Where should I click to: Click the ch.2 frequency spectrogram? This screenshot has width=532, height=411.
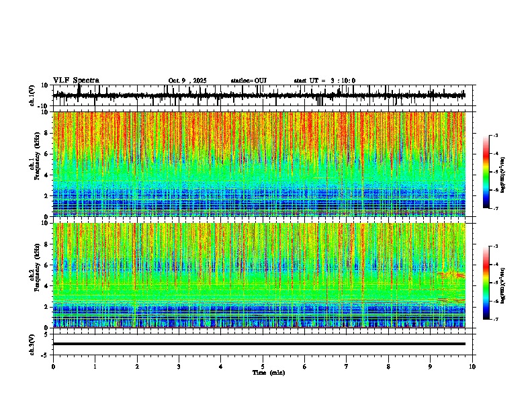click(259, 275)
